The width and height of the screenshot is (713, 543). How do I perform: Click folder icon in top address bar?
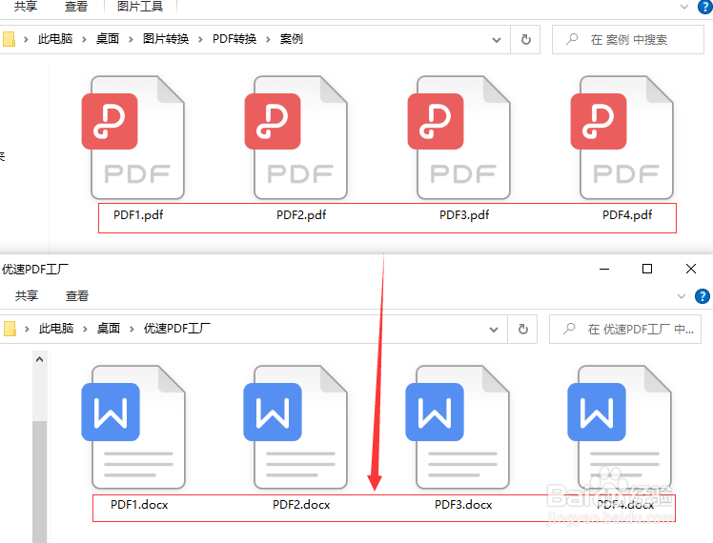(9, 39)
